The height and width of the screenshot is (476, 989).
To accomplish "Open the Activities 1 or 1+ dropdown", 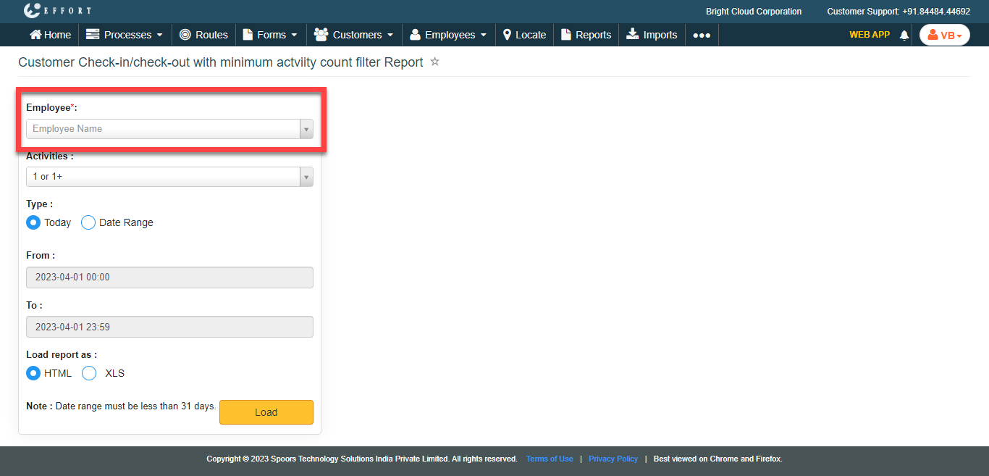I will [x=169, y=177].
